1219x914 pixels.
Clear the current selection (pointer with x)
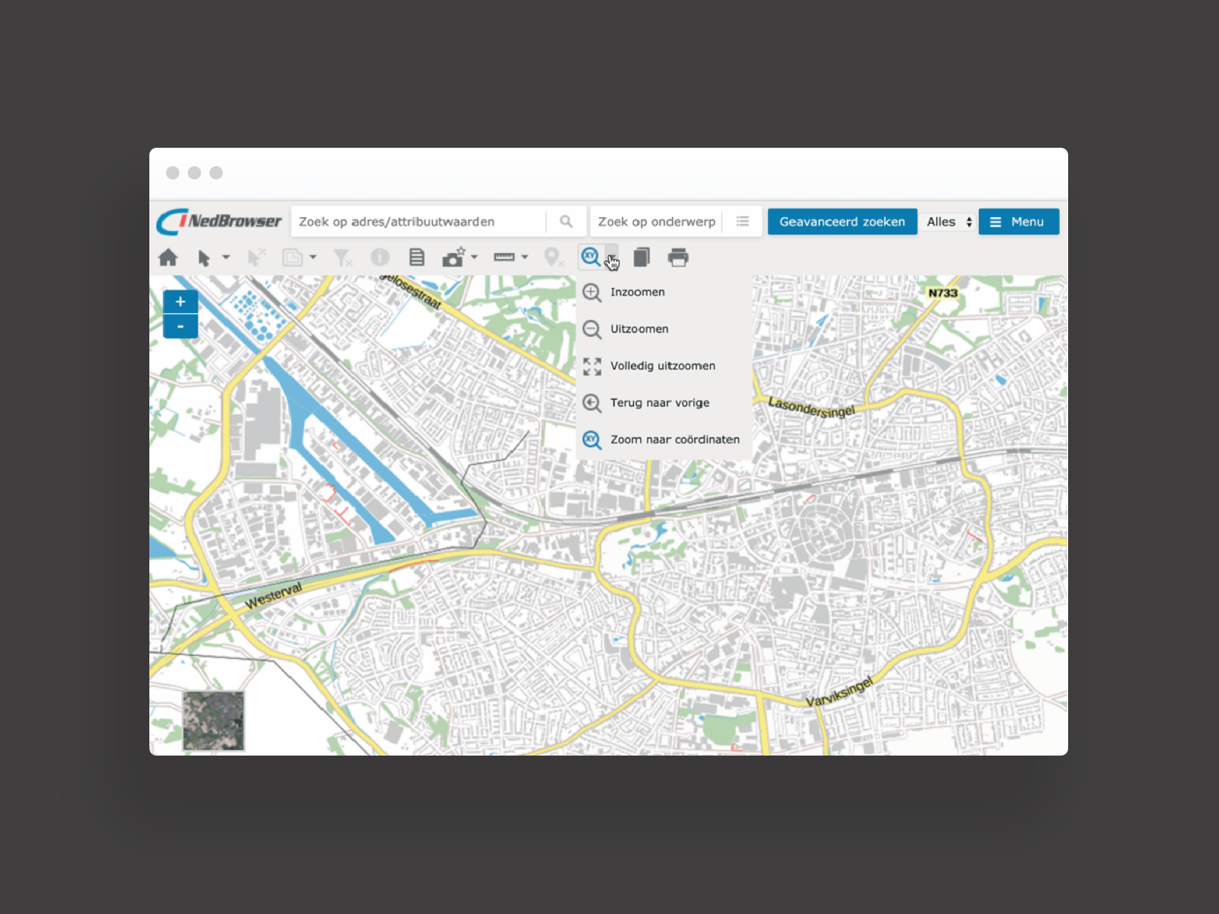(257, 257)
